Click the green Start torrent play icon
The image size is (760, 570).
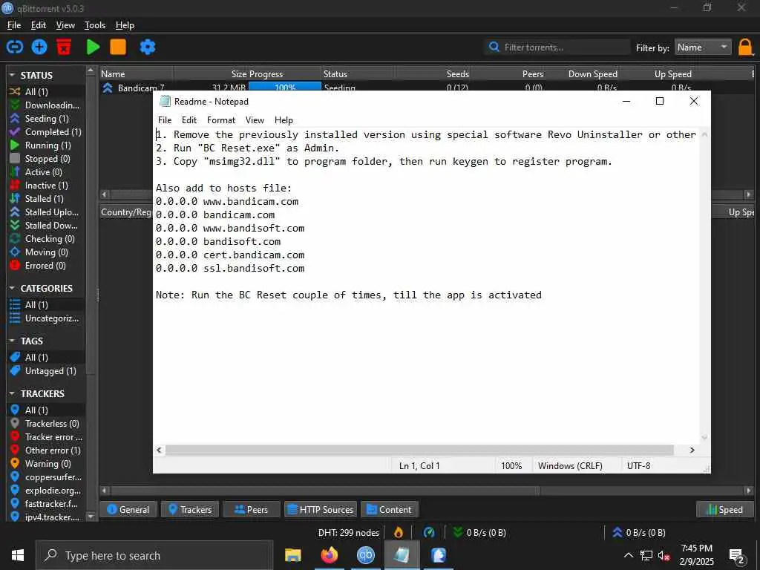[x=93, y=47]
